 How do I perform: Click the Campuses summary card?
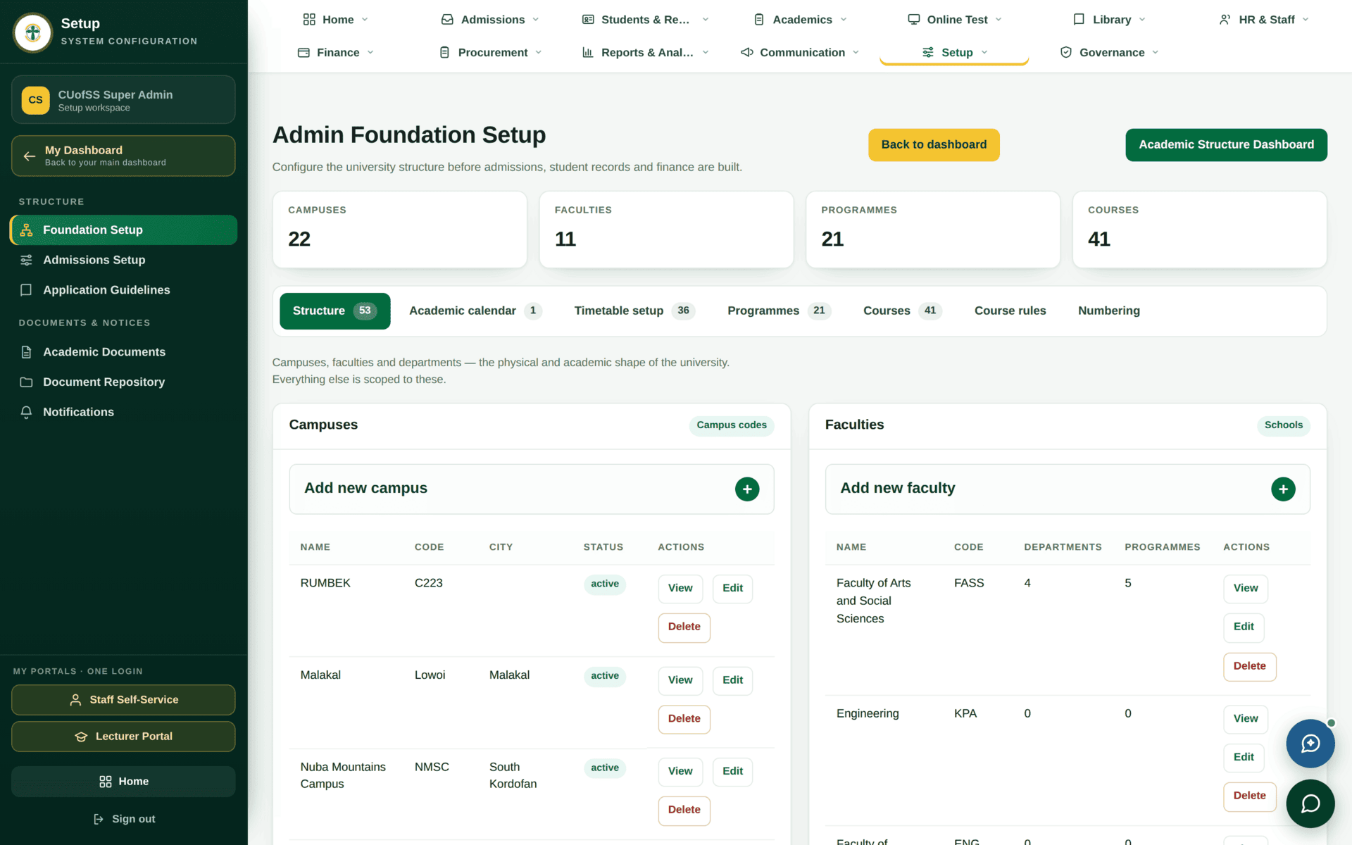point(399,230)
